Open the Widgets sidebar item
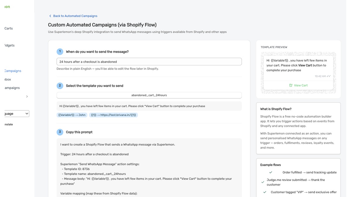Viewport: 351px width, 197px height. (x=9, y=45)
